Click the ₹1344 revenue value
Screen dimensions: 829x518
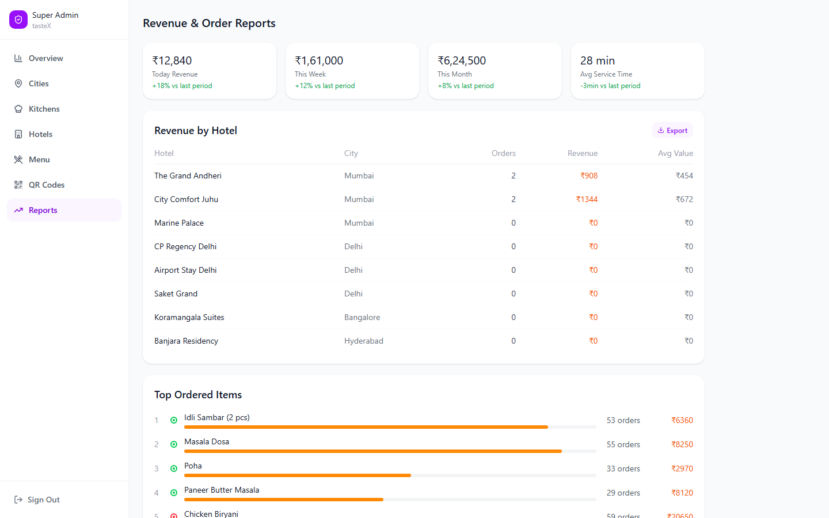[587, 199]
